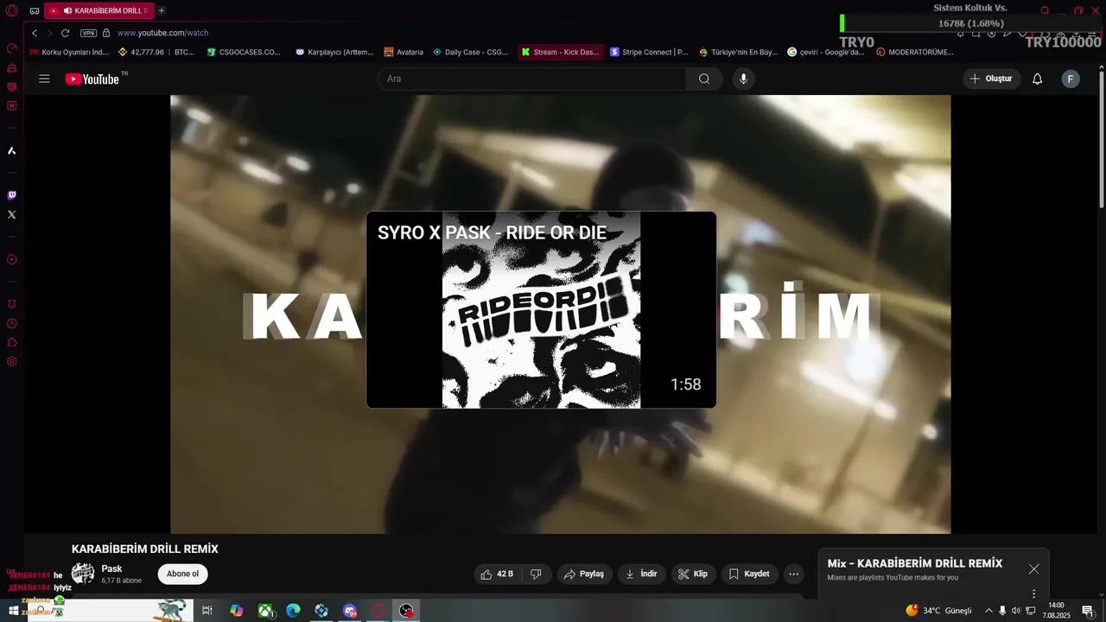The image size is (1106, 622).
Task: Open Stripe Connect bookmark
Action: 649,52
